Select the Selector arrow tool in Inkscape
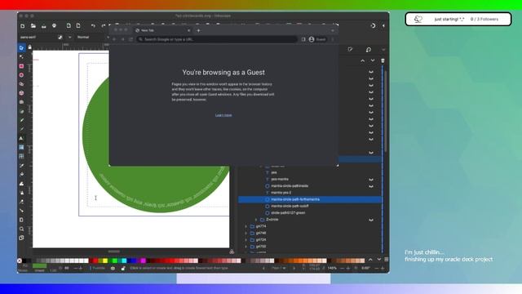The width and height of the screenshot is (522, 294). tap(21, 48)
